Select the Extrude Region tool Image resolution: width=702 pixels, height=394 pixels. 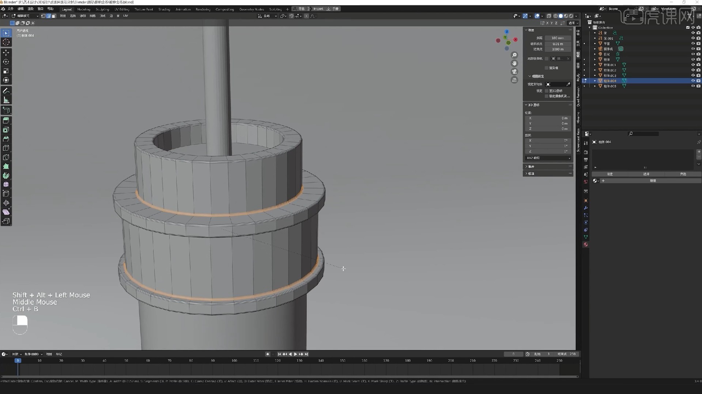click(6, 120)
